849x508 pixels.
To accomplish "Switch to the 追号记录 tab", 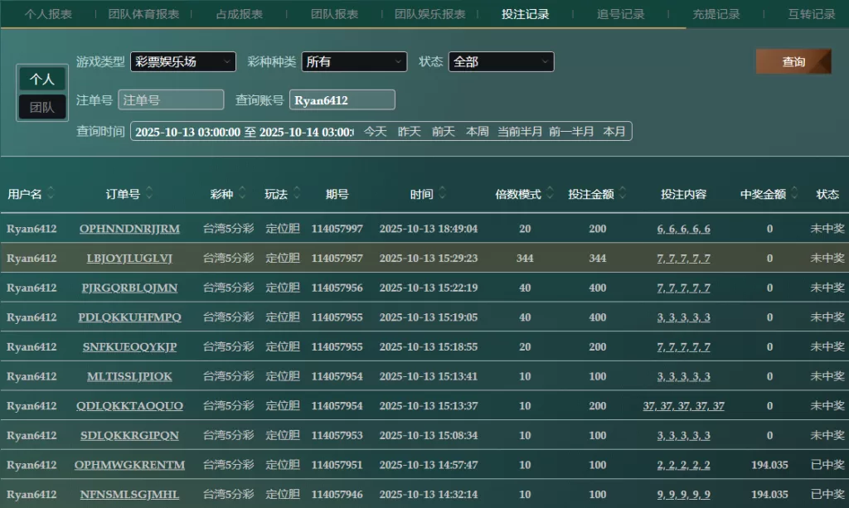I will pos(620,14).
